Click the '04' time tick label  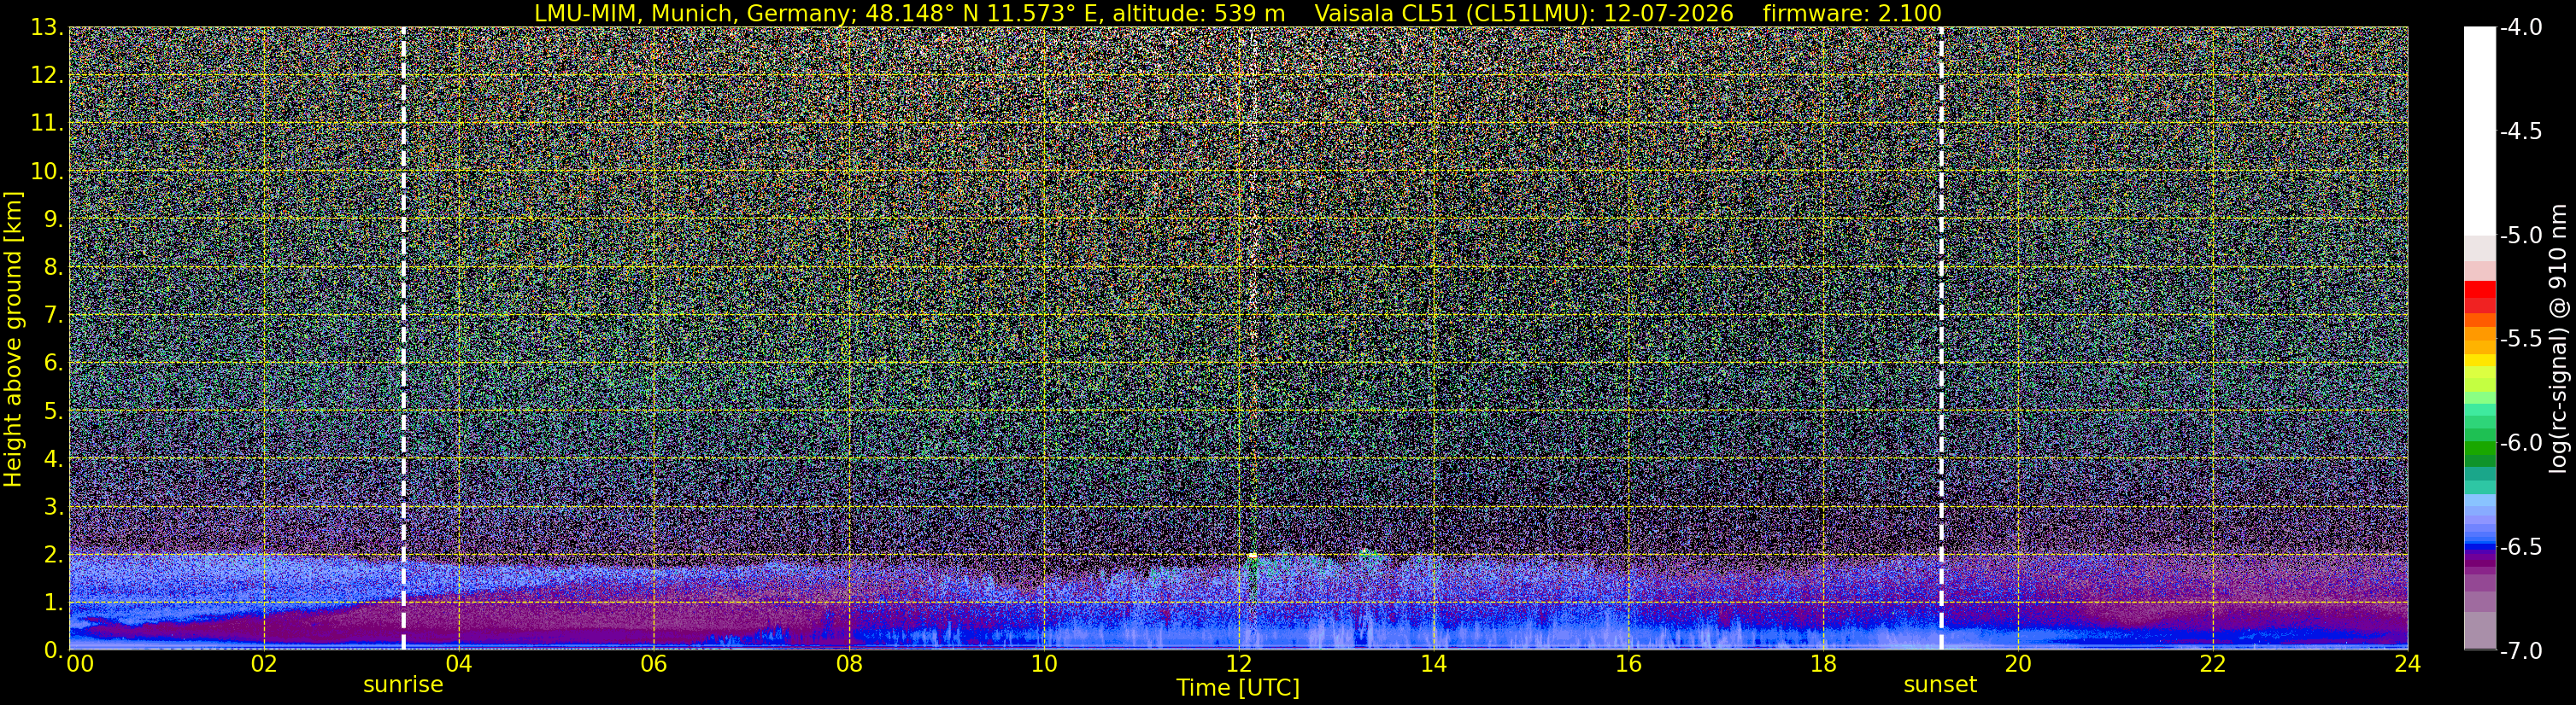click(x=458, y=664)
